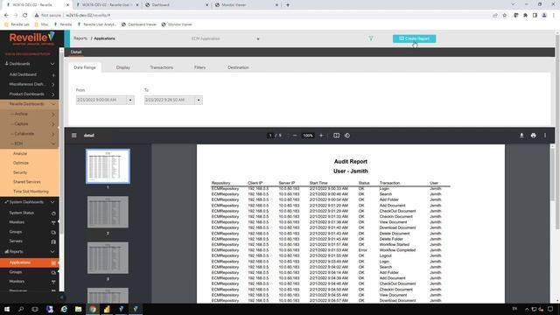Click the PDF page number field

[270, 136]
